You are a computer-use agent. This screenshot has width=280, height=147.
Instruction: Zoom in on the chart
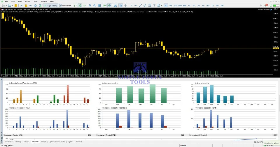[90, 6]
